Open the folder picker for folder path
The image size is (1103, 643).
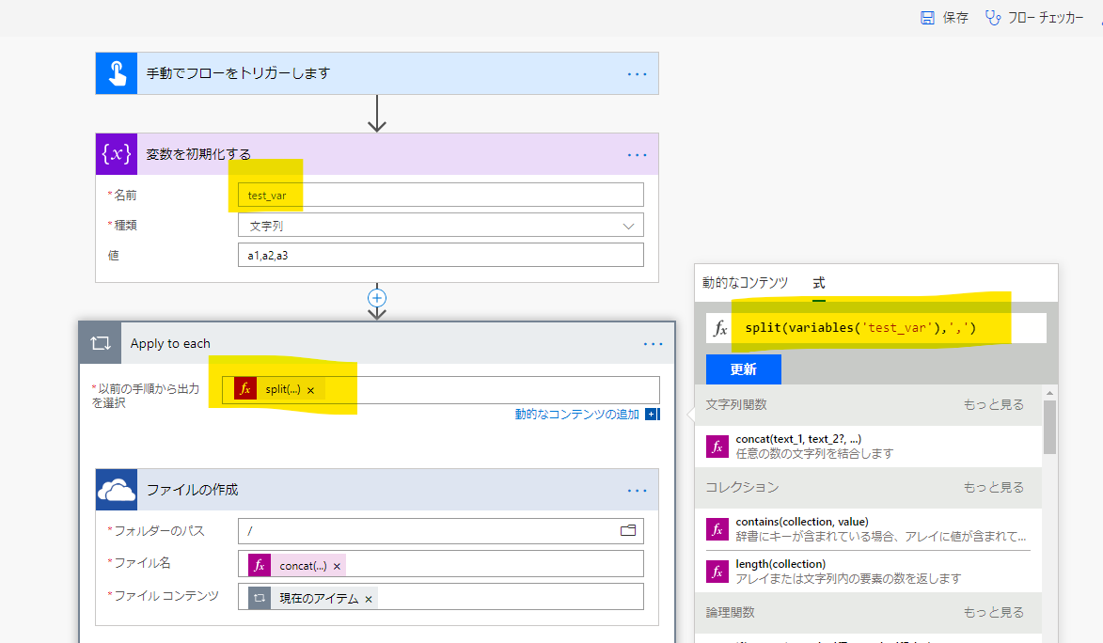pos(628,530)
